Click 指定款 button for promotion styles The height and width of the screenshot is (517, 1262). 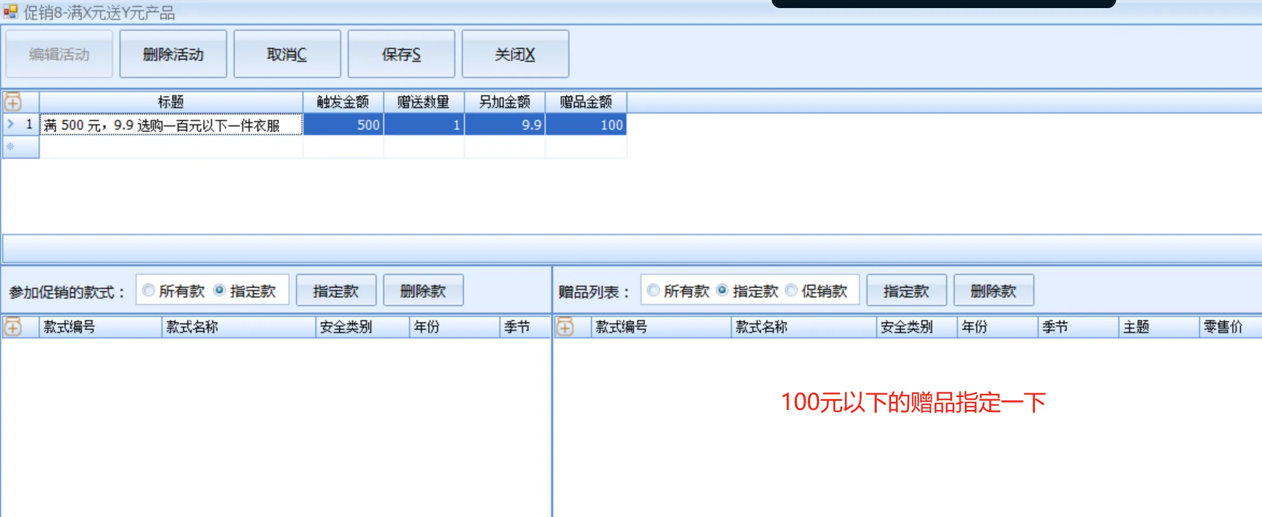tap(336, 291)
